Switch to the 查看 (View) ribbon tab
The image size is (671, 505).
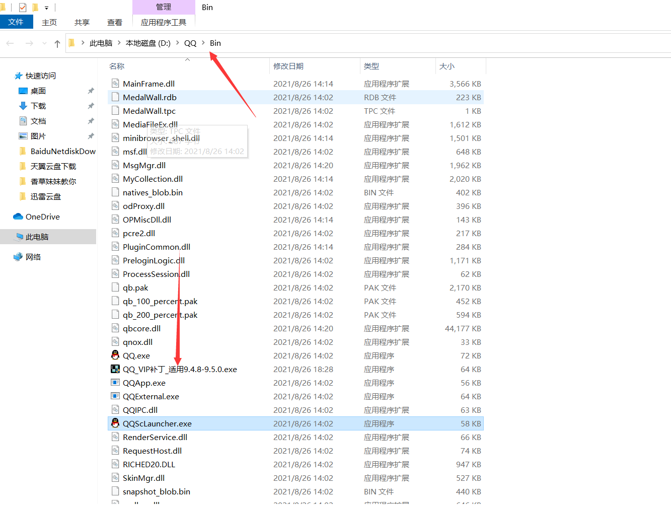tap(115, 22)
